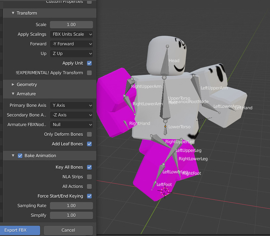Enable NLA Strips checkbox

(x=89, y=177)
